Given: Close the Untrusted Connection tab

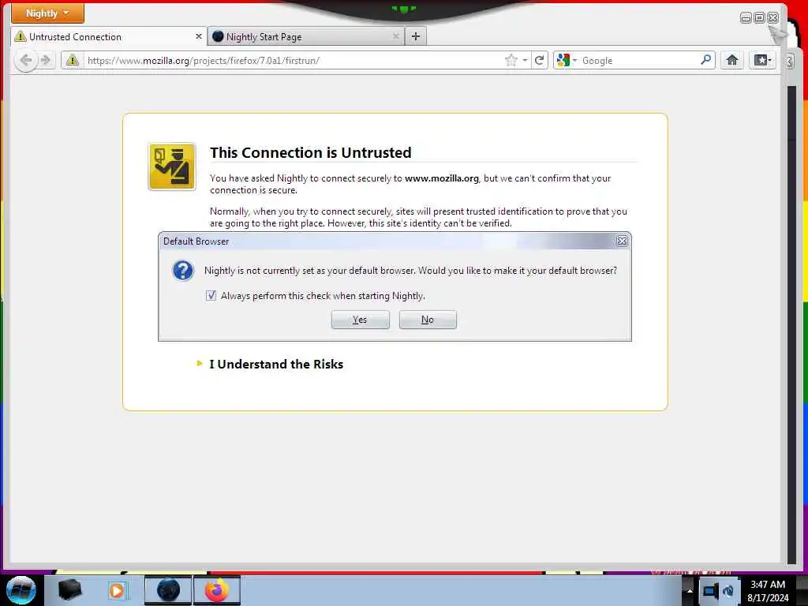Looking at the screenshot, I should click(198, 36).
